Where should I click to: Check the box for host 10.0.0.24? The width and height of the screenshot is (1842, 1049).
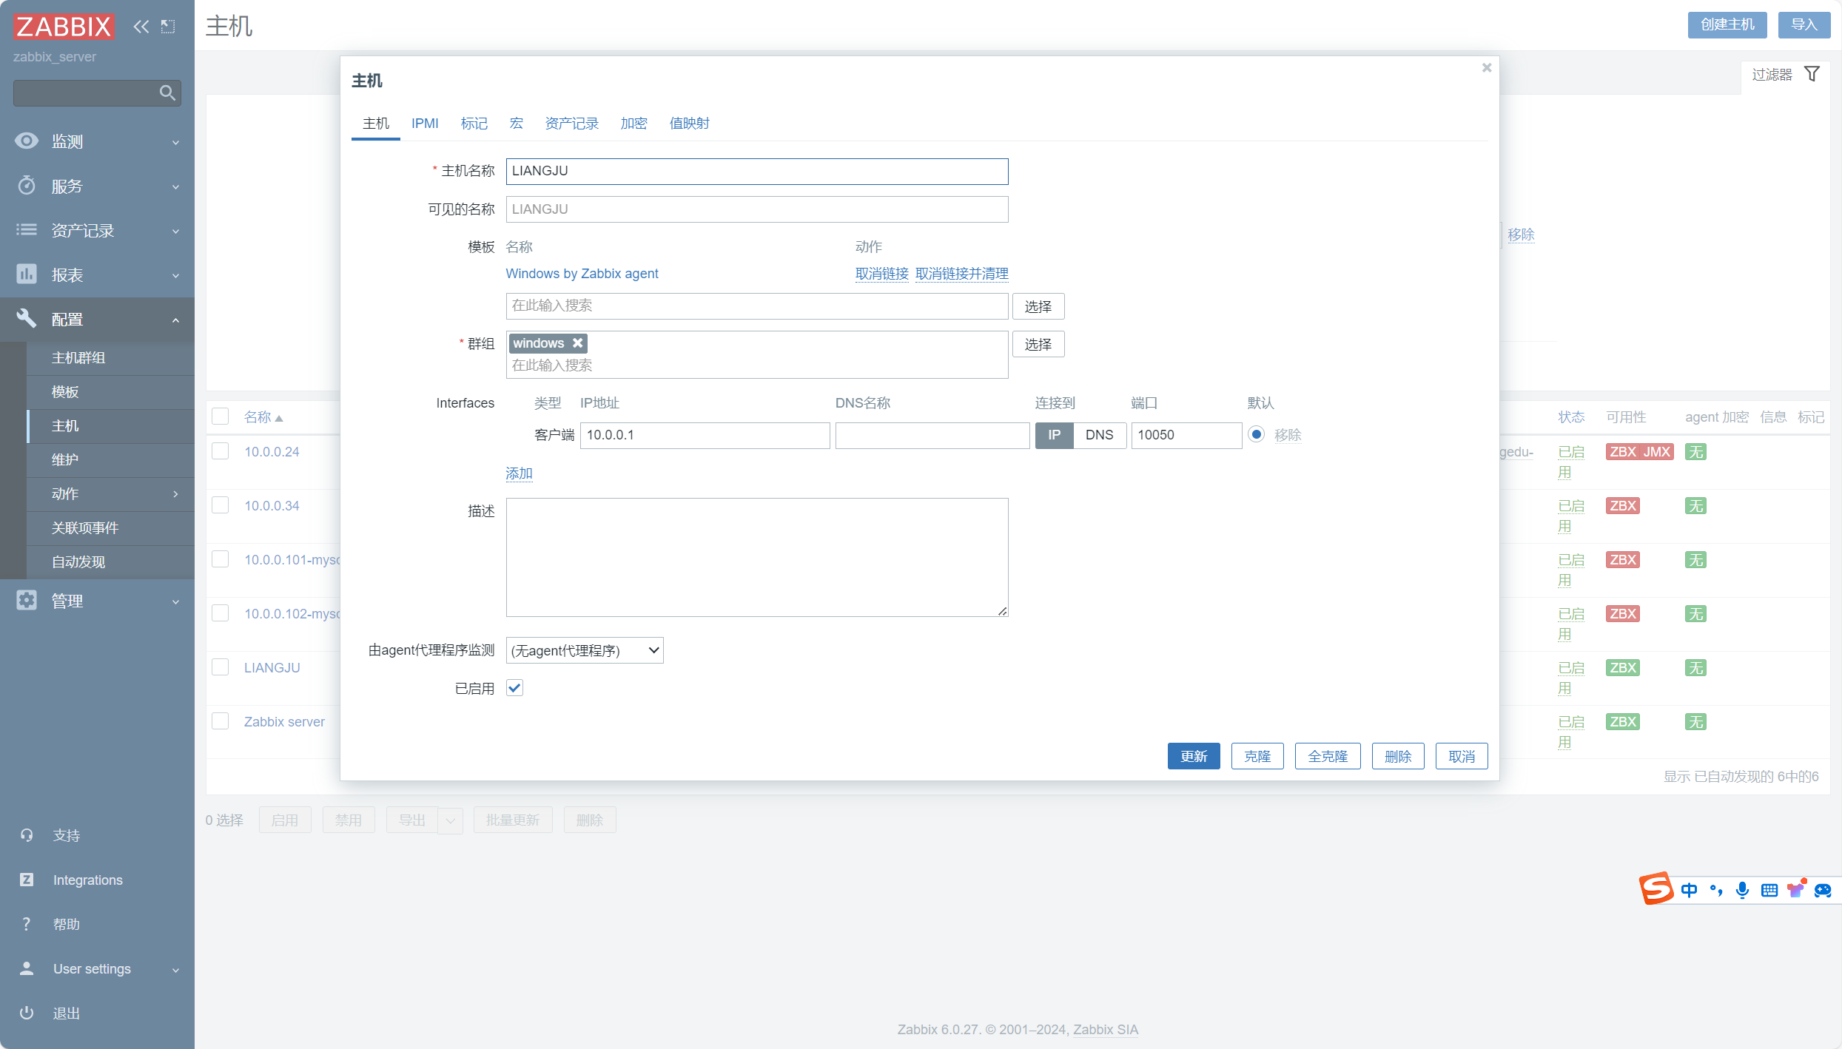(221, 451)
